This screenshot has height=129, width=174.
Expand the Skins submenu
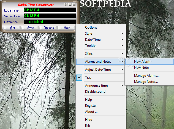coord(101,54)
